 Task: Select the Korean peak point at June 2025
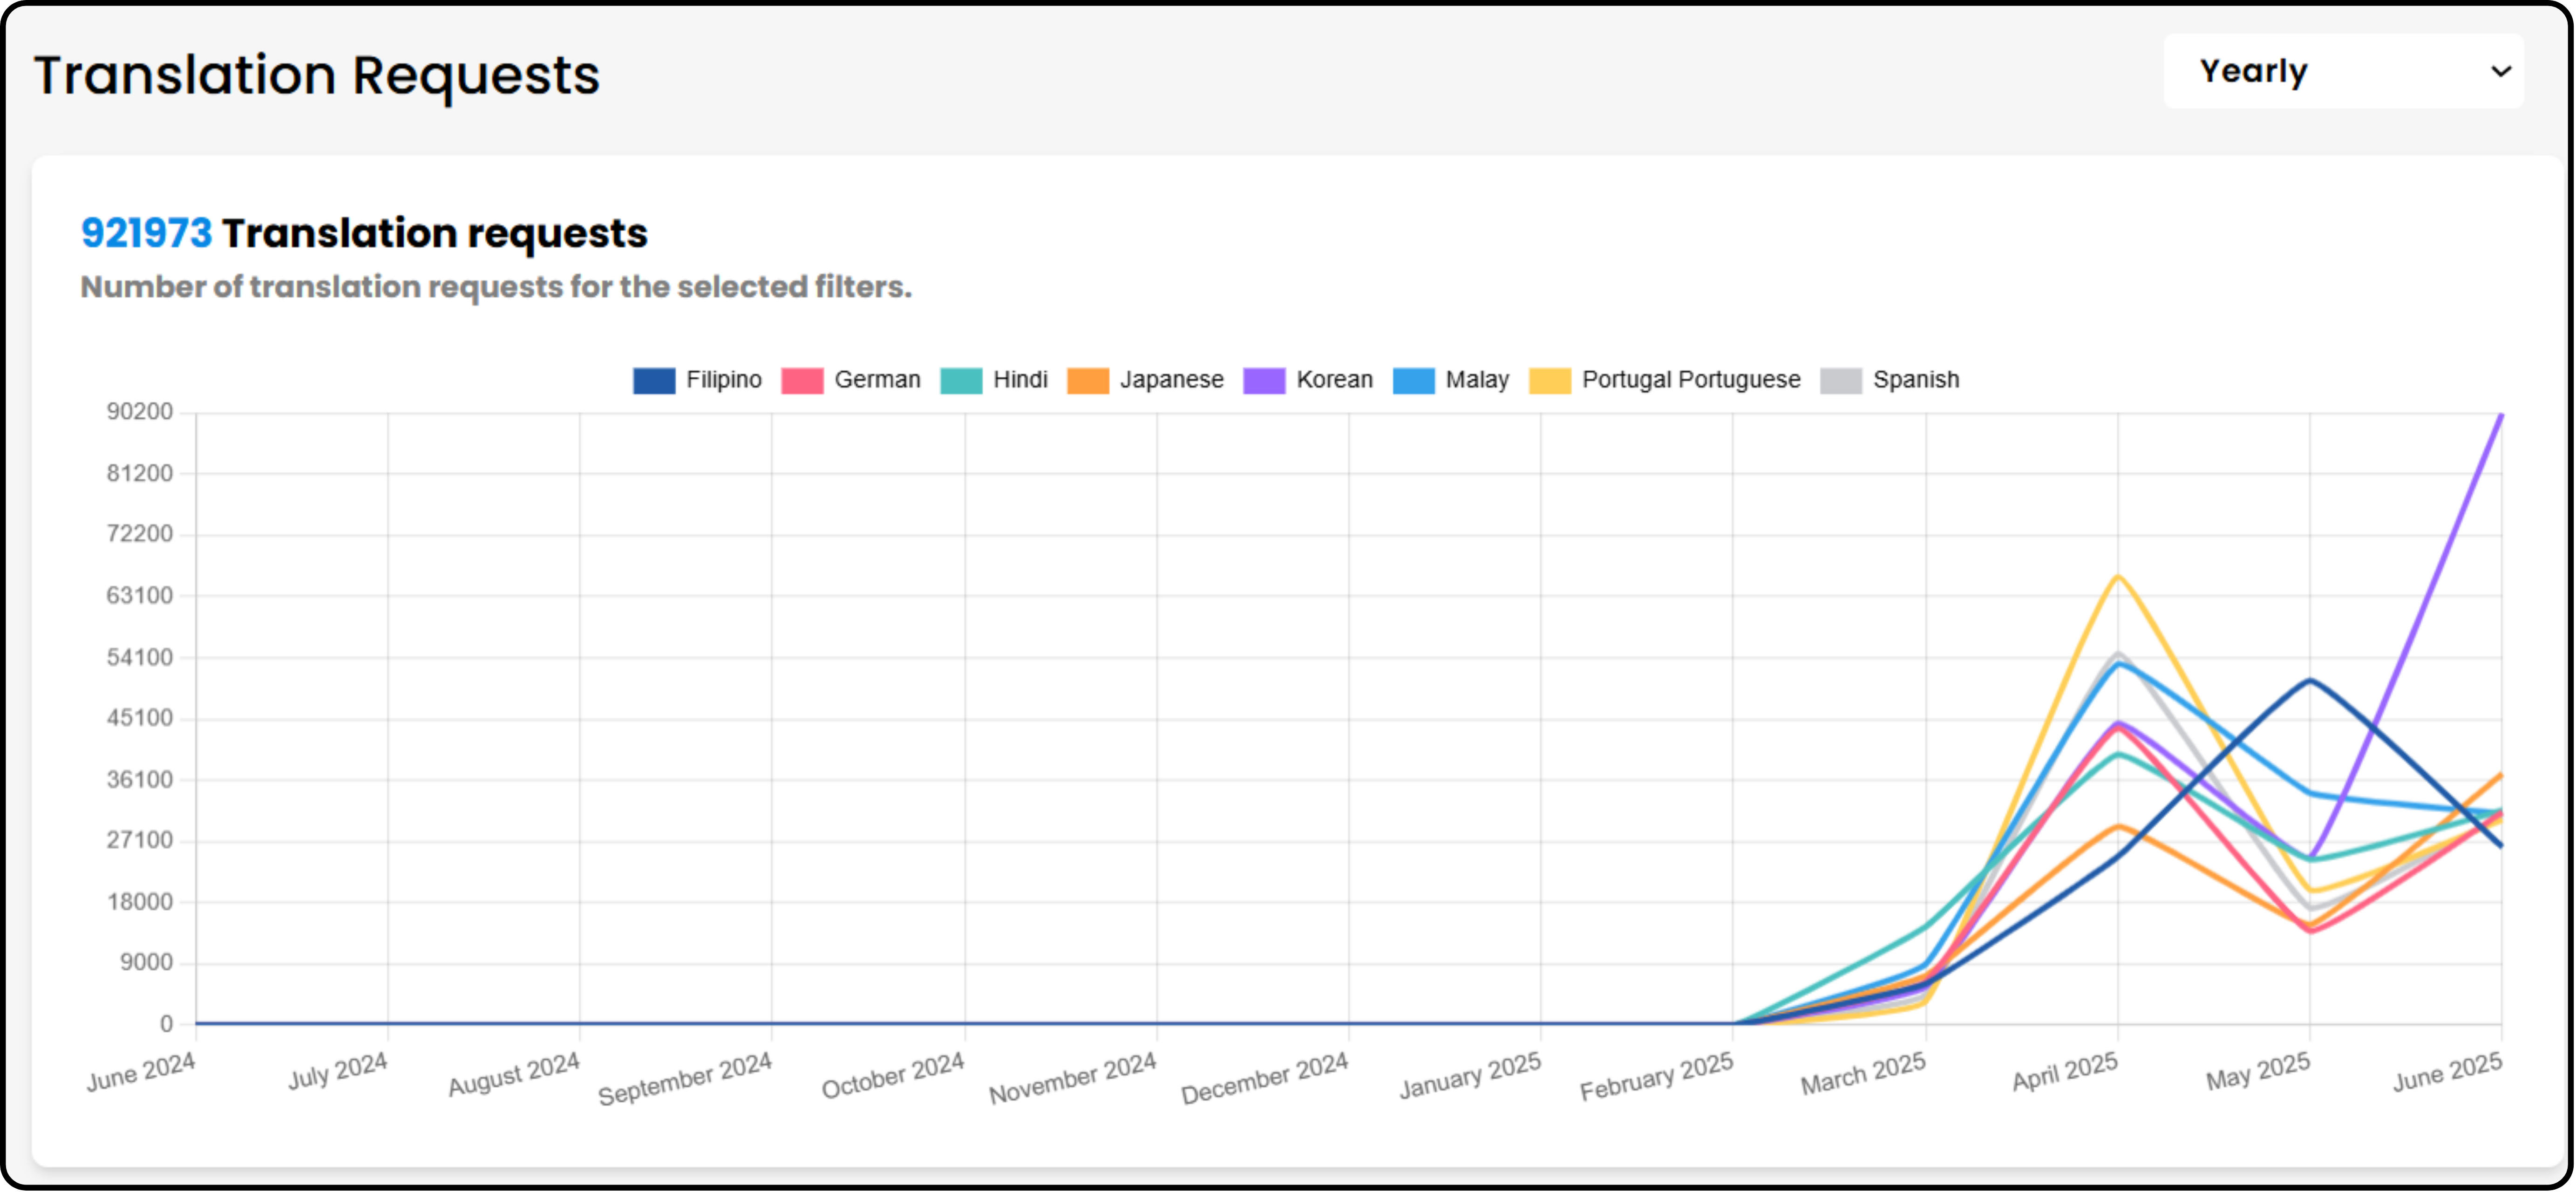(x=2501, y=414)
